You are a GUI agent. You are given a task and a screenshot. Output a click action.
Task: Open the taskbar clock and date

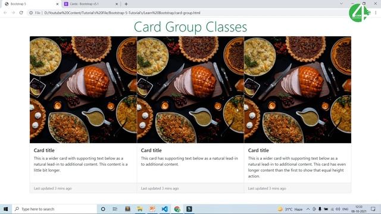359,209
